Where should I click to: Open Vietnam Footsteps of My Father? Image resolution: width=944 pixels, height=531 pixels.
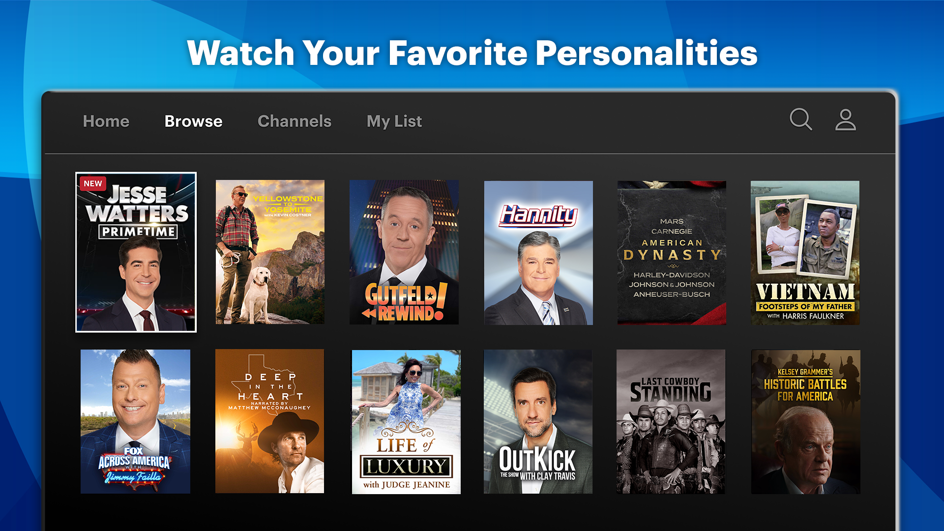click(x=805, y=253)
